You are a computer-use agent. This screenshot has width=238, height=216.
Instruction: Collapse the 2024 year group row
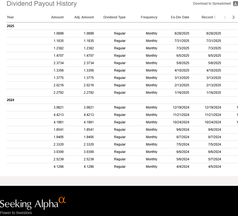tap(10, 100)
